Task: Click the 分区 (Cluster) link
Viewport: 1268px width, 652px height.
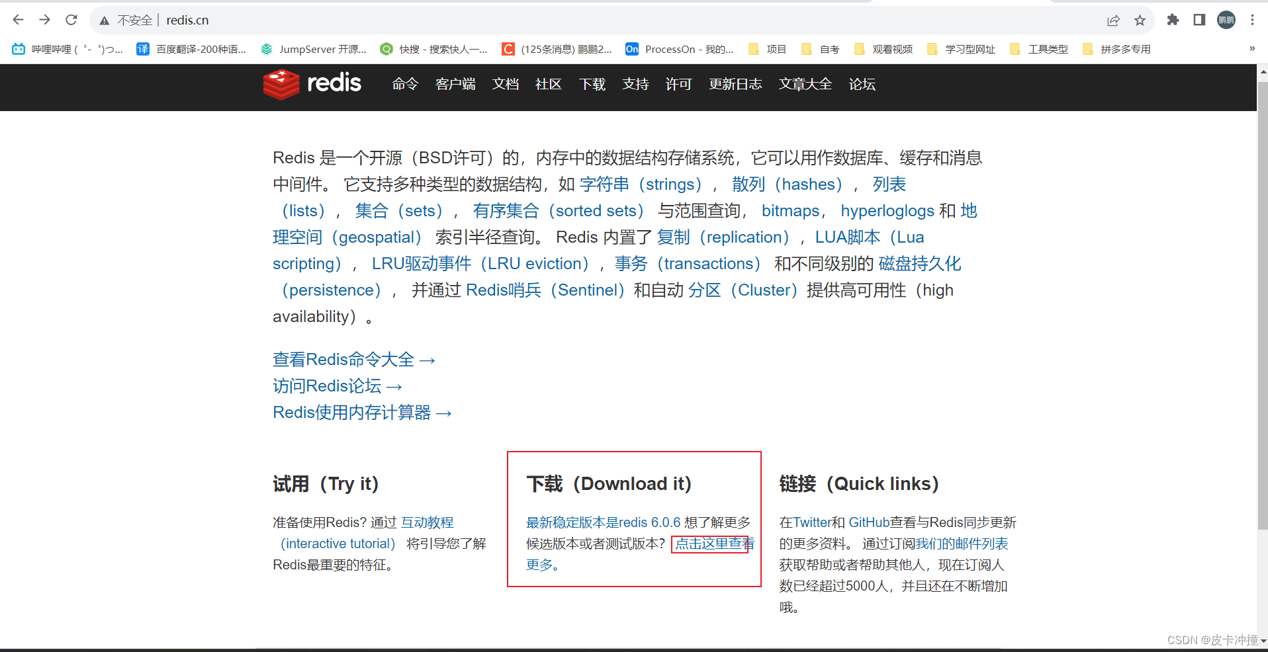Action: click(x=743, y=290)
